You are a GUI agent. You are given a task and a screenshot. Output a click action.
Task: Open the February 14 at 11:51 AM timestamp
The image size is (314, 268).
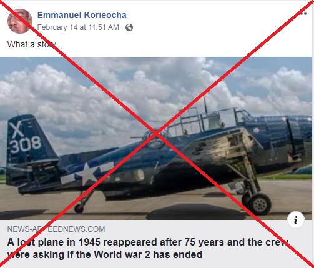[78, 27]
